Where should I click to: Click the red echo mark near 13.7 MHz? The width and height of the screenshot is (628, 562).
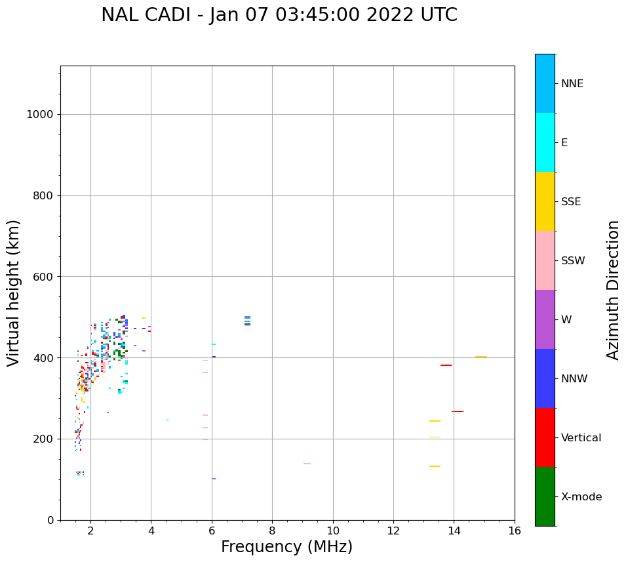(x=446, y=365)
